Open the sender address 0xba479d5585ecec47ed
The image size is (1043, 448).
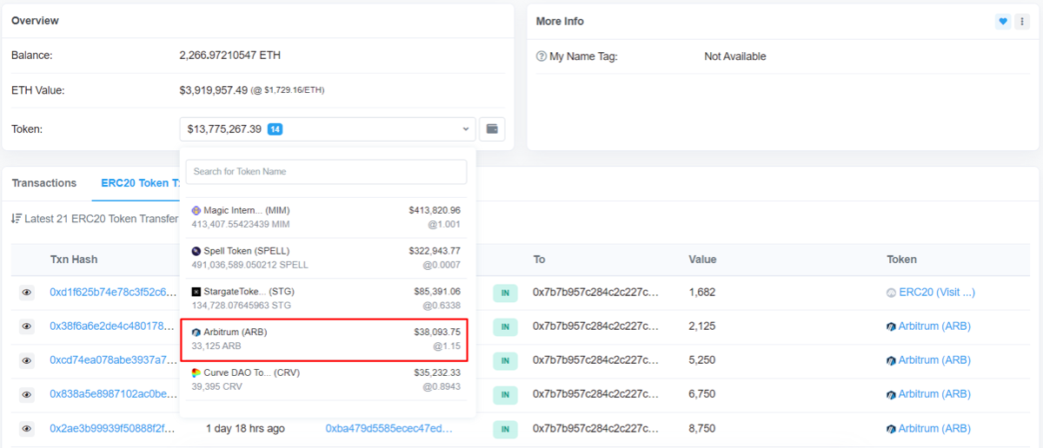tap(389, 429)
